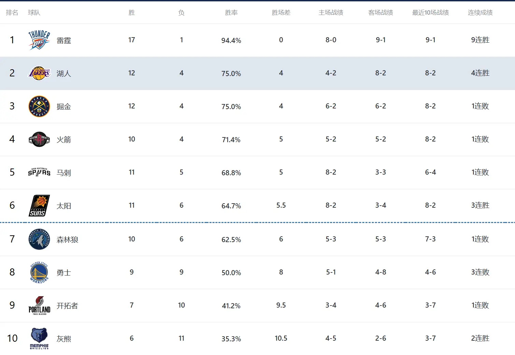This screenshot has height=355, width=515.
Task: Click the Minnesota Timberwolves logo
Action: (39, 239)
